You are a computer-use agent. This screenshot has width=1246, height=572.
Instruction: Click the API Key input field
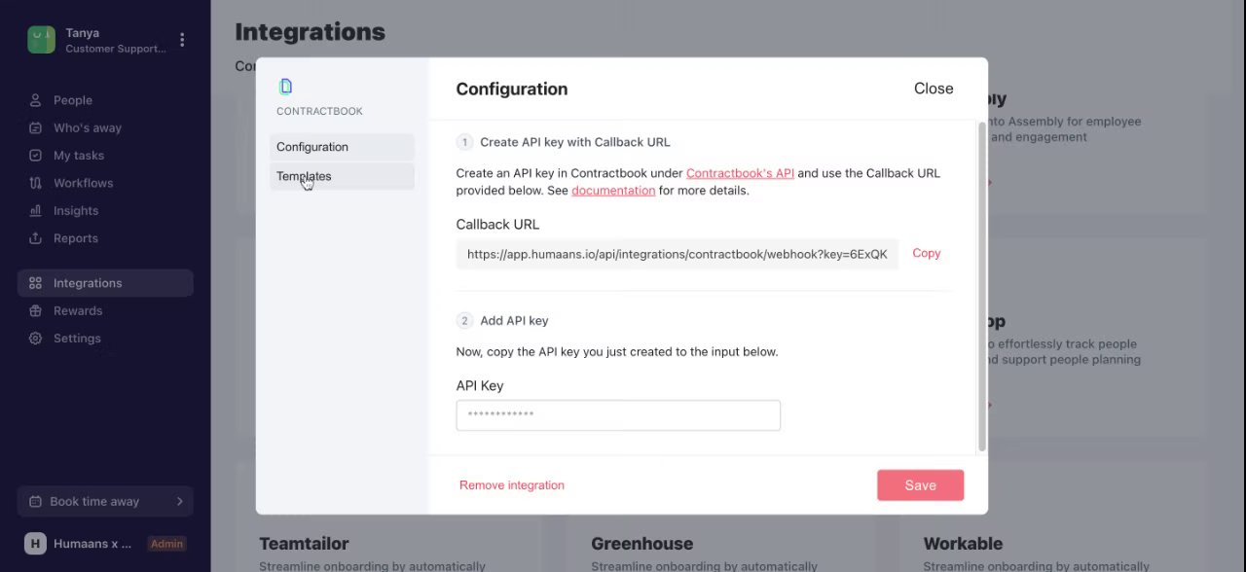[x=618, y=415]
